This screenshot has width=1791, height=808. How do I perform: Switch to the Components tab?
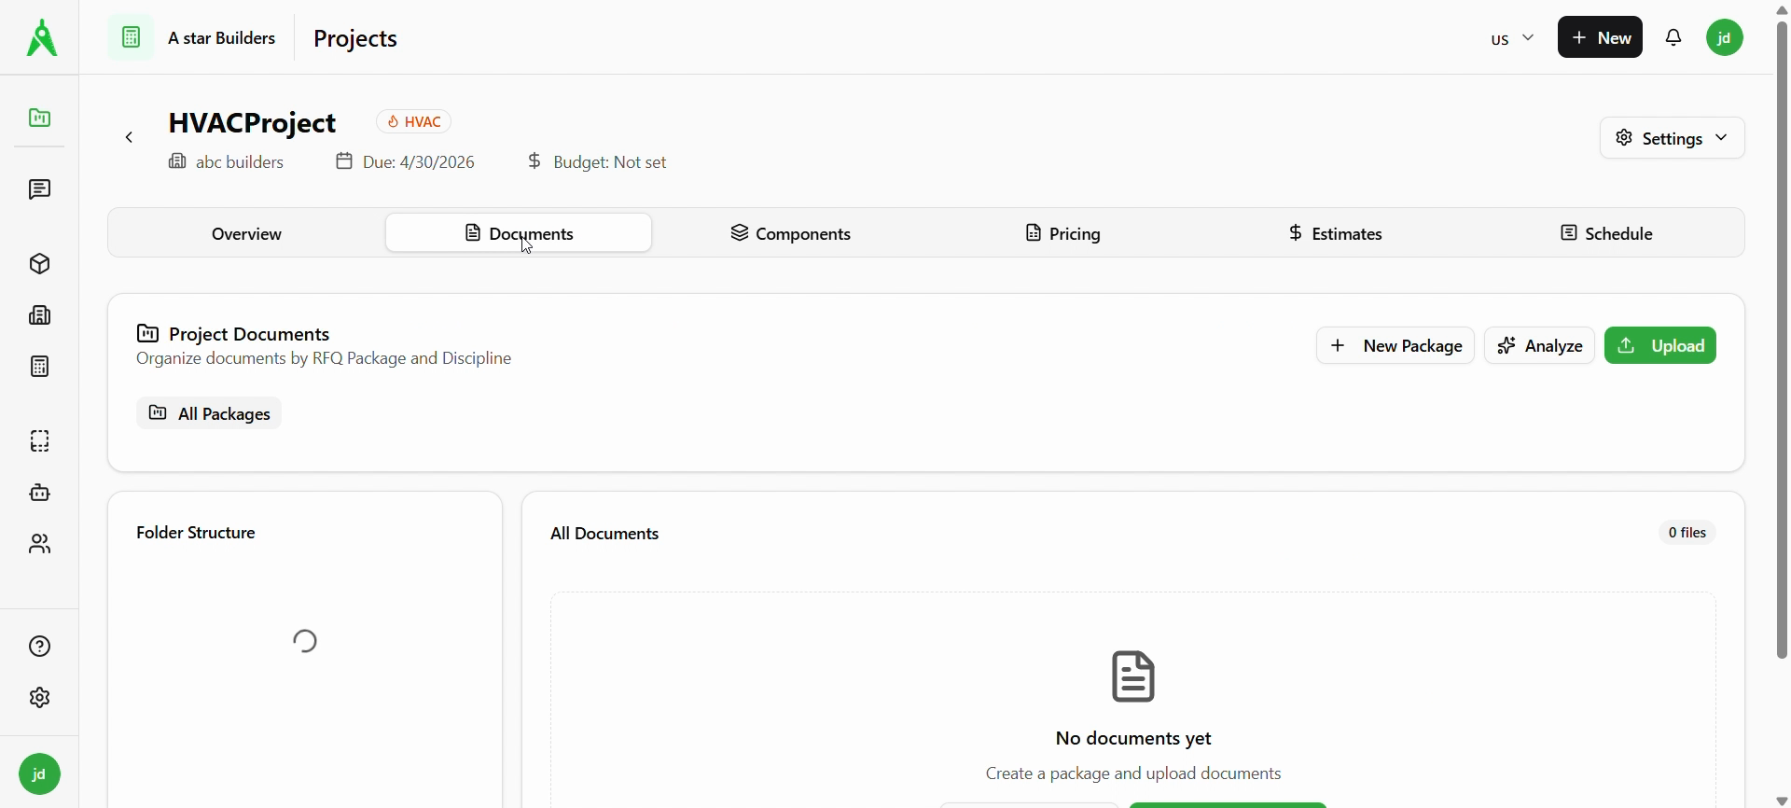coord(790,233)
